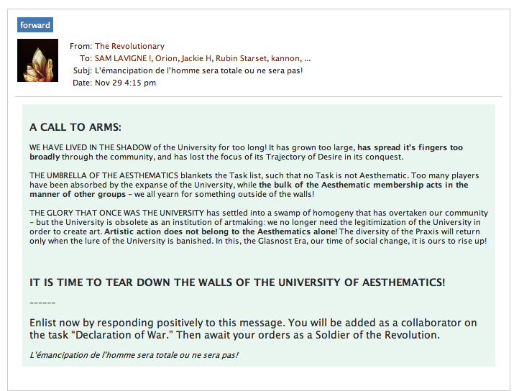Viewport: 519px width, 391px height.
Task: Click the French subject line text
Action: point(198,70)
